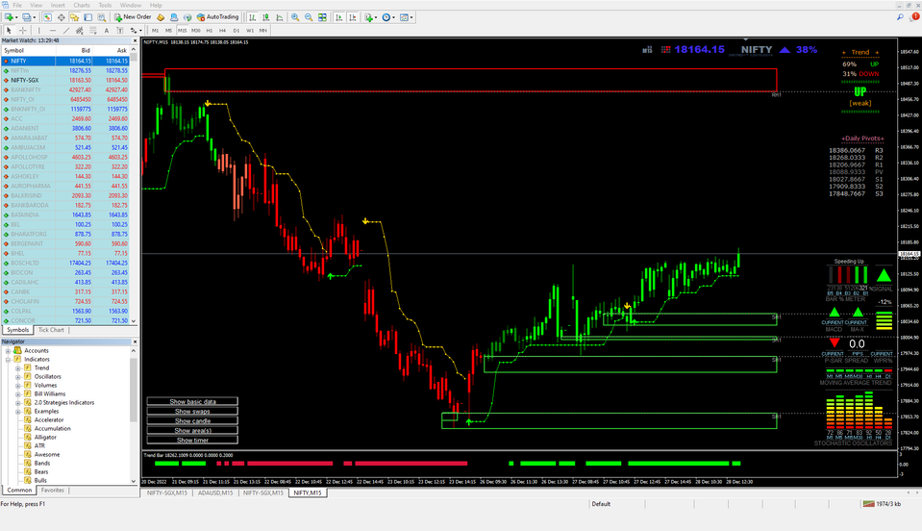Switch to the ADAUSD,M15 chart tab
Image resolution: width=922 pixels, height=531 pixels.
tap(215, 493)
